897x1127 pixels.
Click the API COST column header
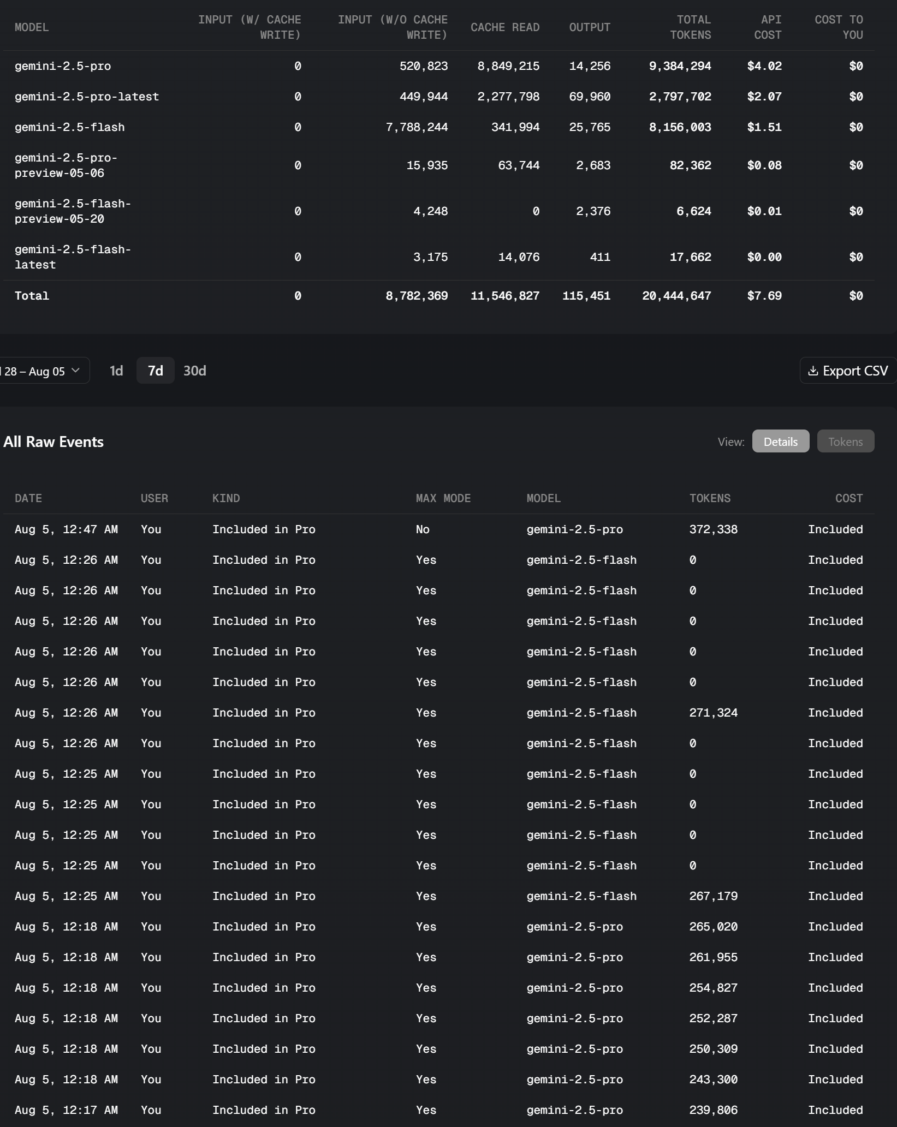coord(768,27)
